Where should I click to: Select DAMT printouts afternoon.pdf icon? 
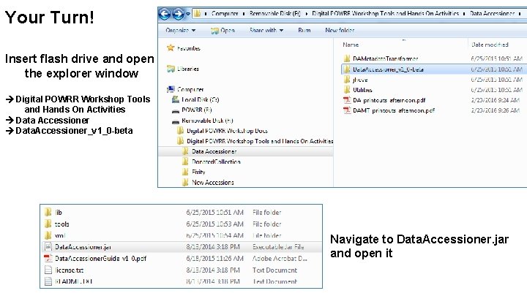[347, 110]
